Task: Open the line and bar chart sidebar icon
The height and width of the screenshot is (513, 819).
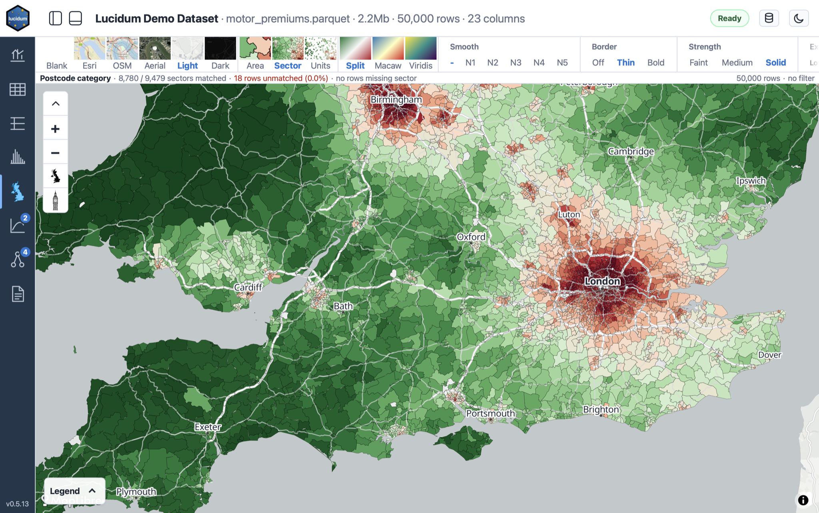Action: [18, 55]
